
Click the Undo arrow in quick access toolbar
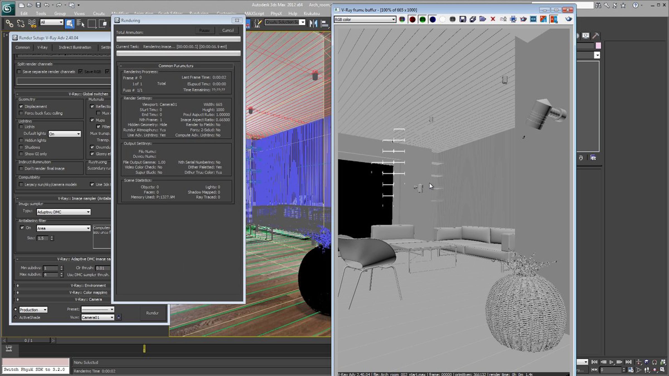click(47, 5)
